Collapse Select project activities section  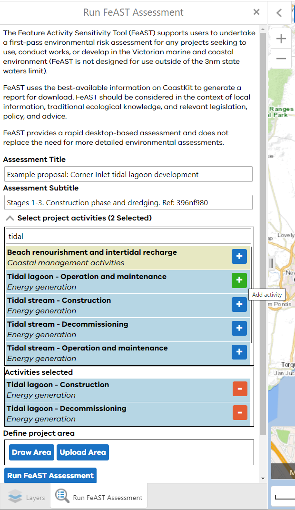[x=10, y=218]
